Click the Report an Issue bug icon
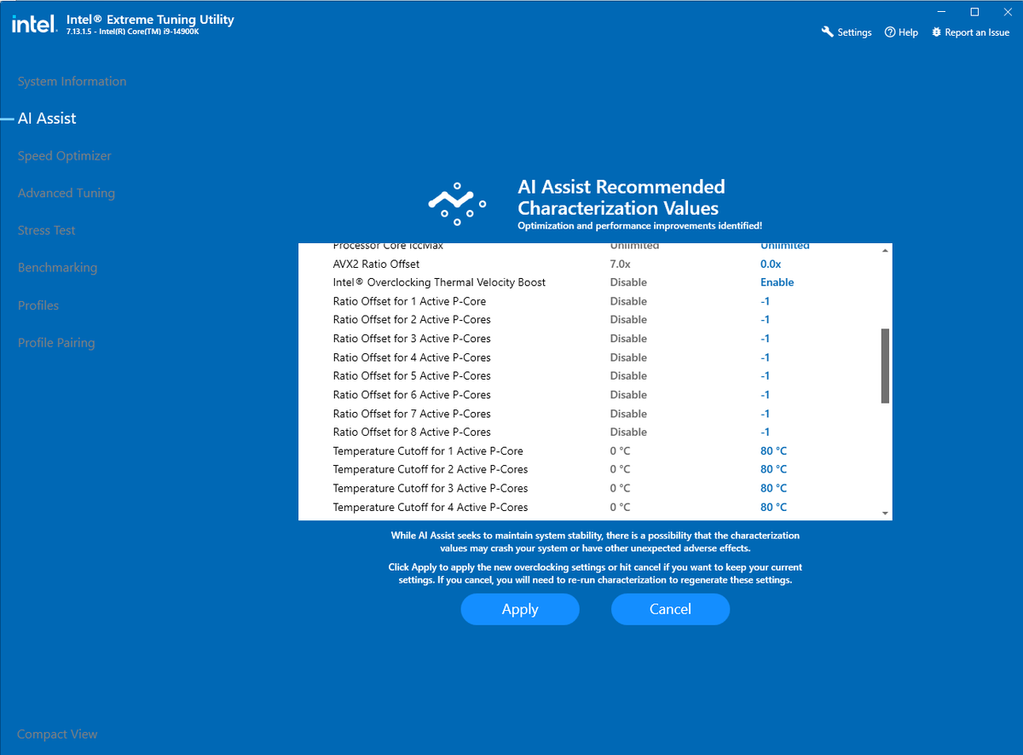The height and width of the screenshot is (755, 1023). 937,32
